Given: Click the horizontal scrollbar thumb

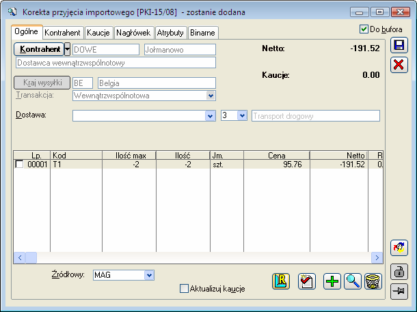Looking at the screenshot, I should [31, 257].
